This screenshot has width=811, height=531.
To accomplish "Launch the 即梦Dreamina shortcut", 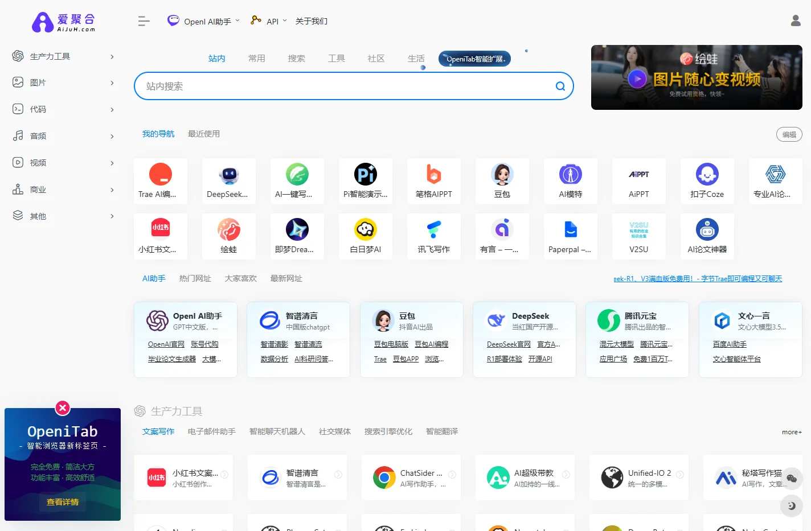I will [297, 236].
